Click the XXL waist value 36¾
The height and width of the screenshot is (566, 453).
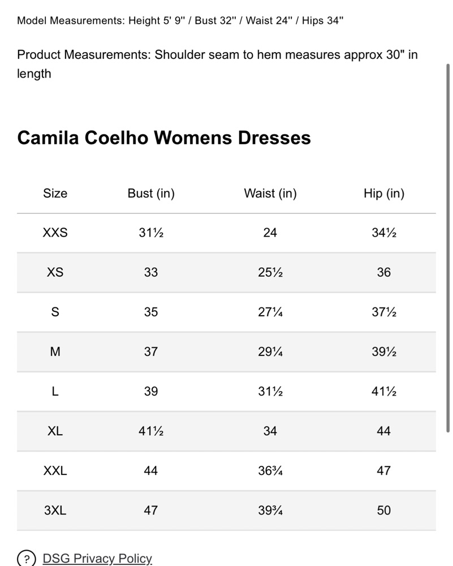(x=270, y=471)
